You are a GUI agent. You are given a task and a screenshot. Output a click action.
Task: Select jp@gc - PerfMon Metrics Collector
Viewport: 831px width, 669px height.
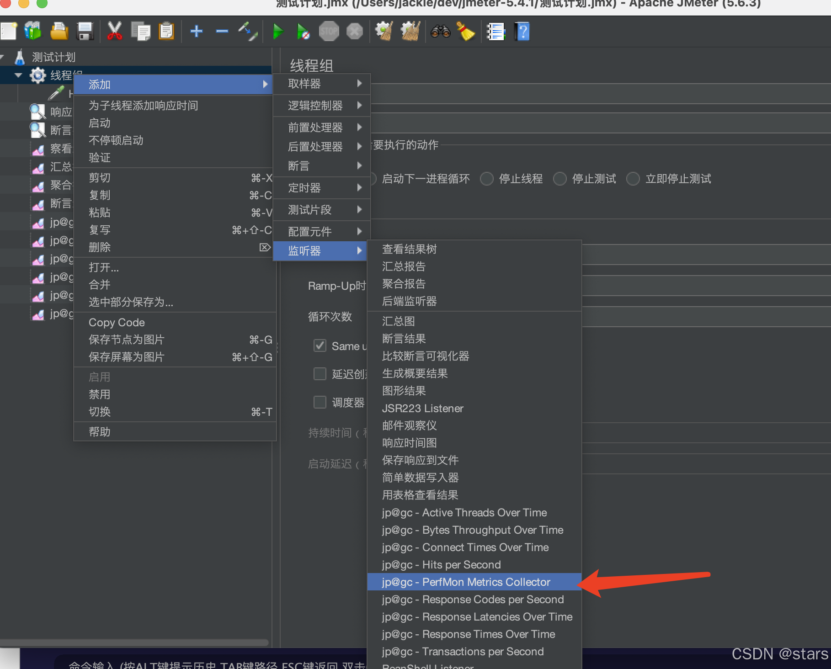click(474, 582)
